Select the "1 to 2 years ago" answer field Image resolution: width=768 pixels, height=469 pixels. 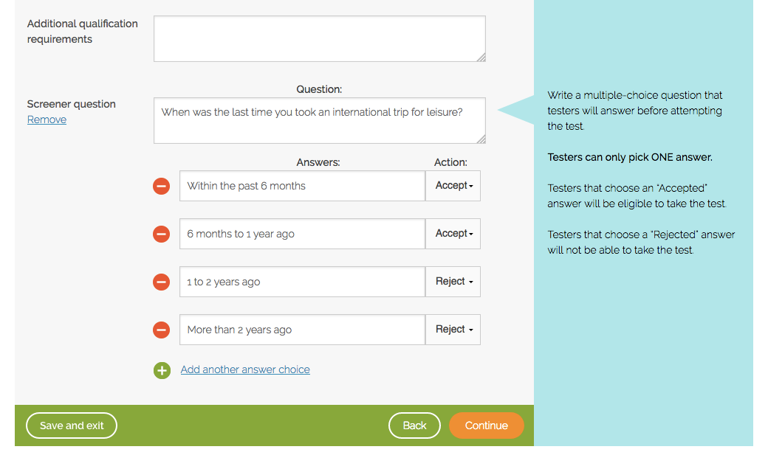301,281
